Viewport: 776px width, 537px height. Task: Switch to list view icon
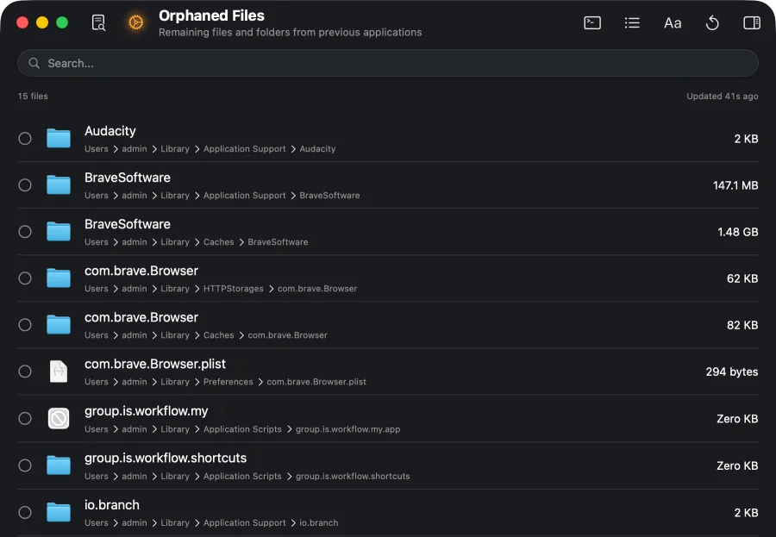tap(632, 22)
